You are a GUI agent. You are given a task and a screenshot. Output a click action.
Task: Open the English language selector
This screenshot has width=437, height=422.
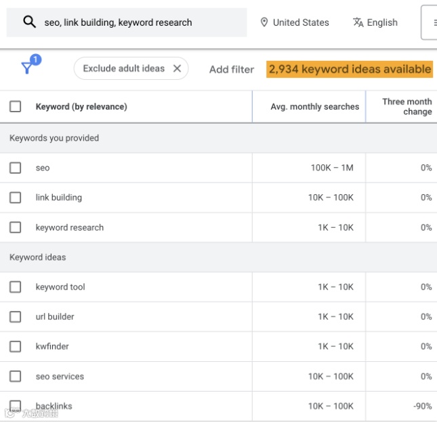[x=382, y=22]
